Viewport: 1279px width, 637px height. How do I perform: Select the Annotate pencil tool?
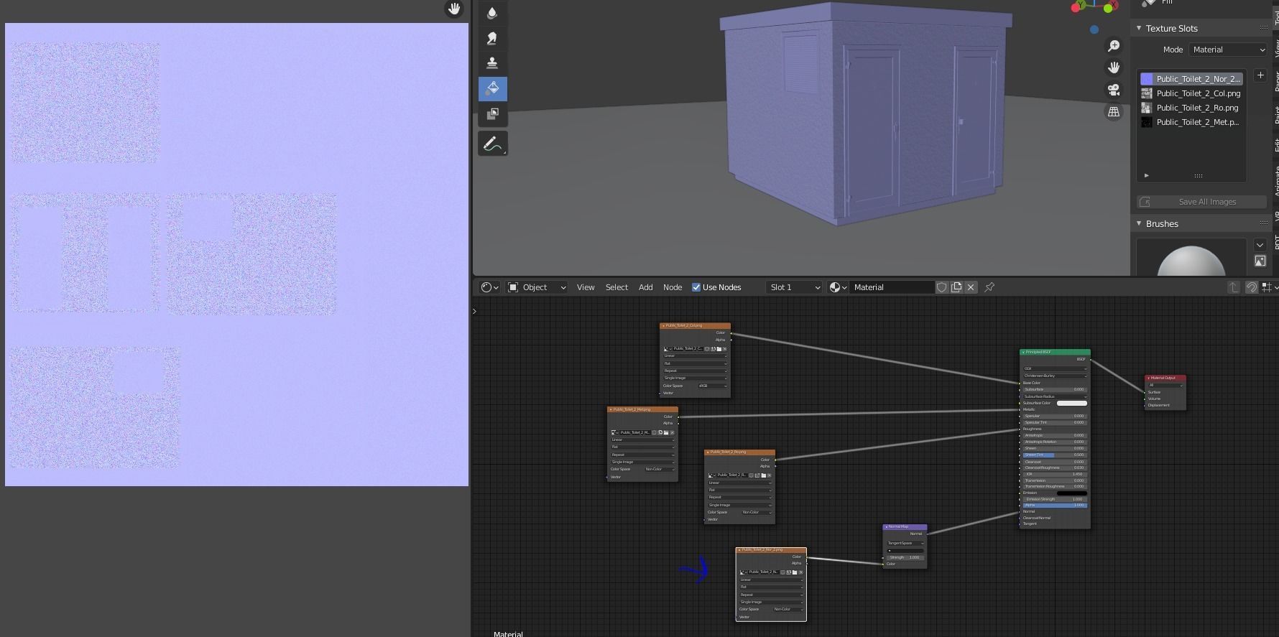492,144
